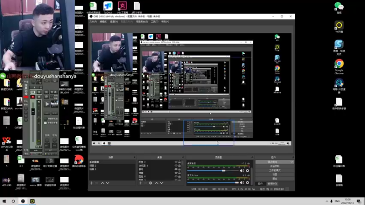Screen dimensions: 365x205
Task: Click the play button in sound card panel
Action: point(47,104)
